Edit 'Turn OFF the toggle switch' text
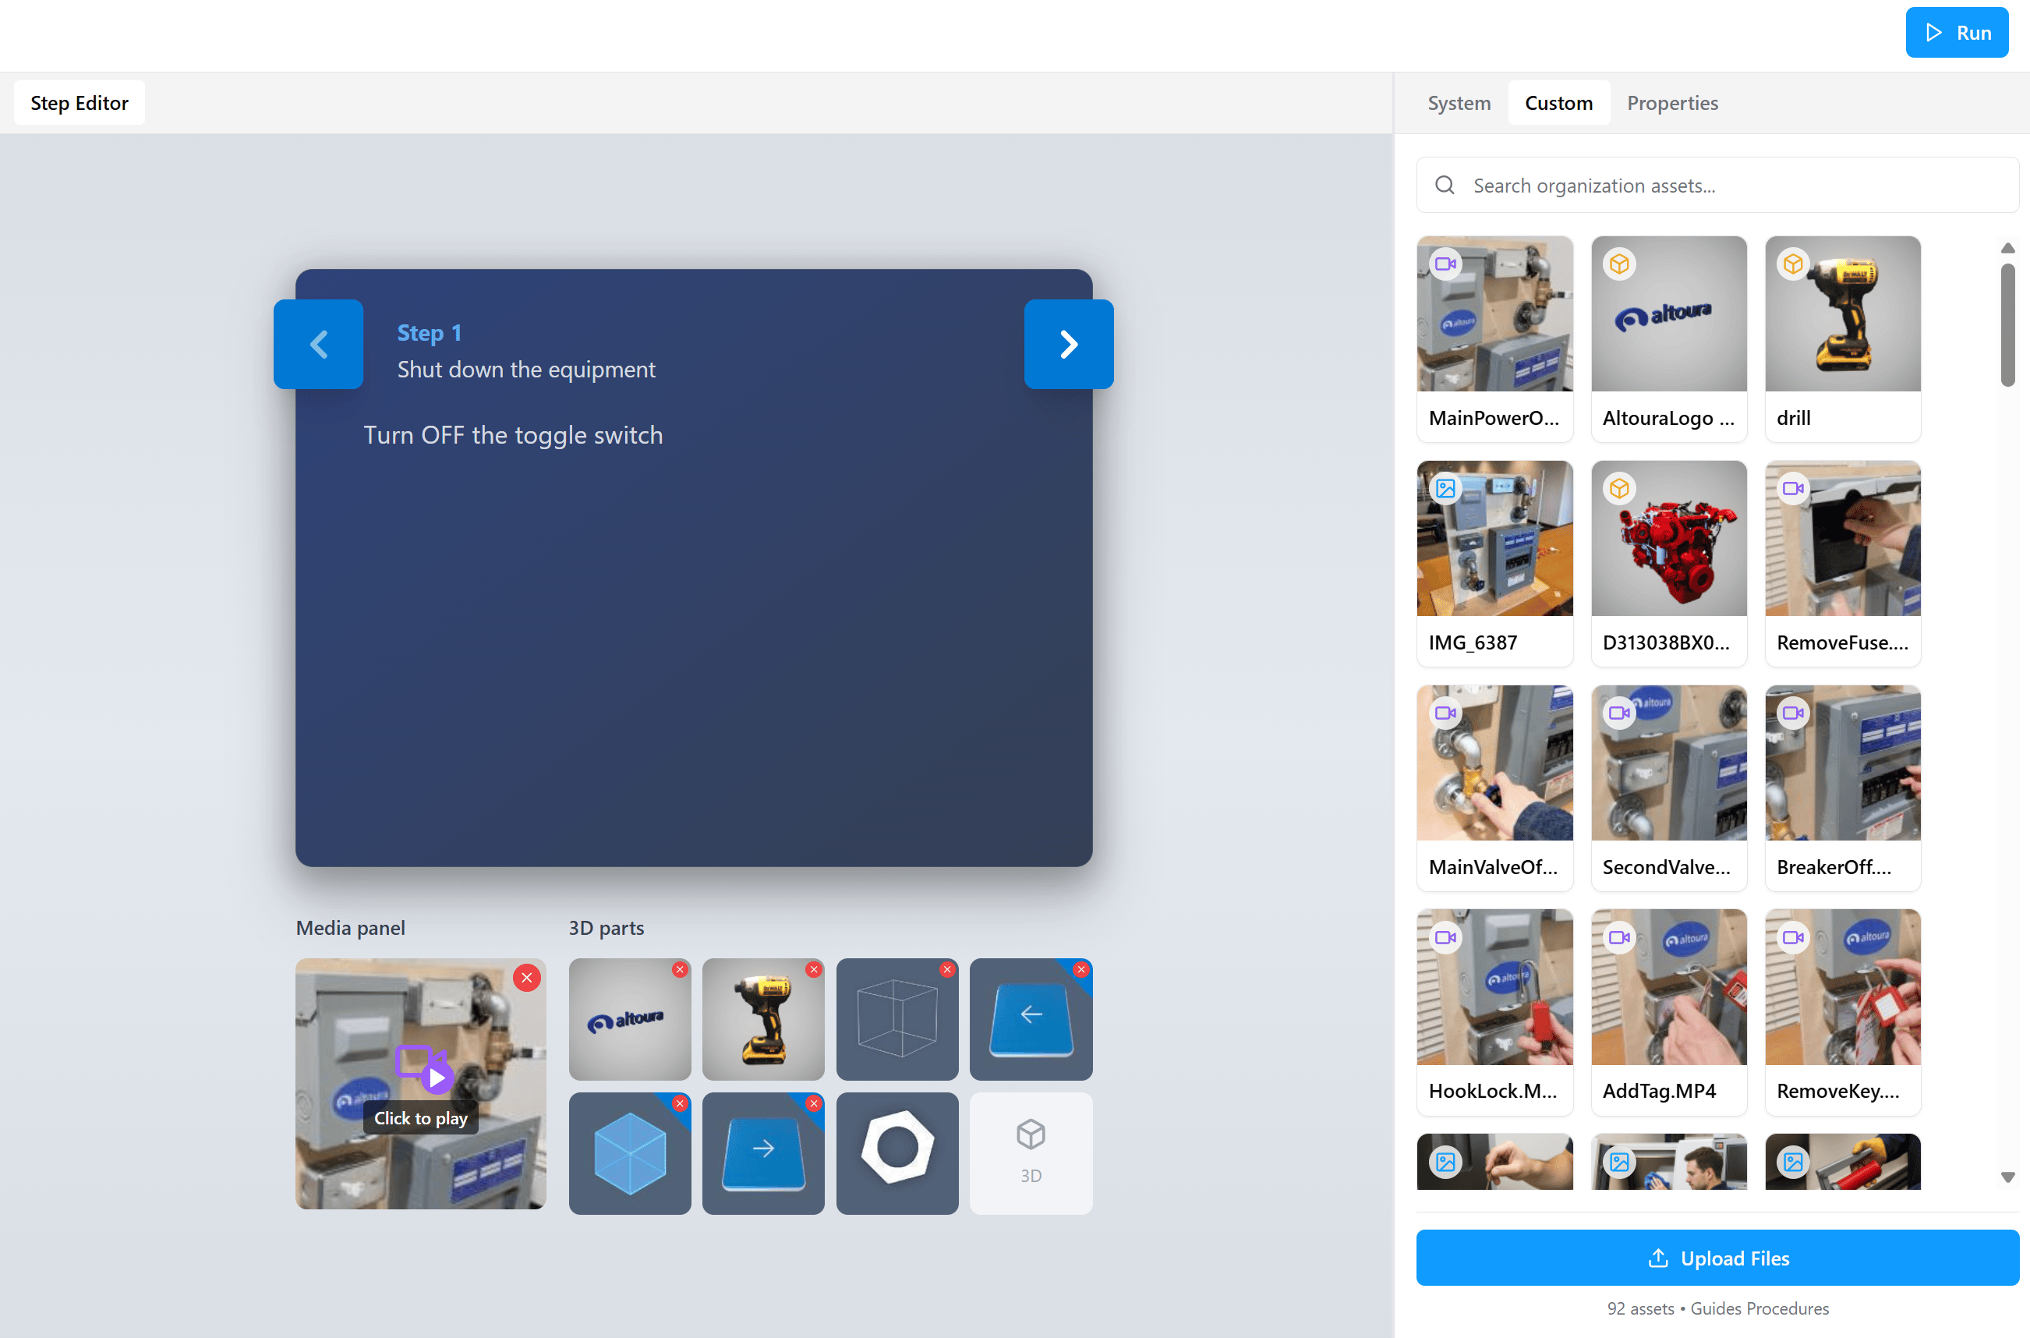This screenshot has width=2030, height=1338. click(513, 434)
